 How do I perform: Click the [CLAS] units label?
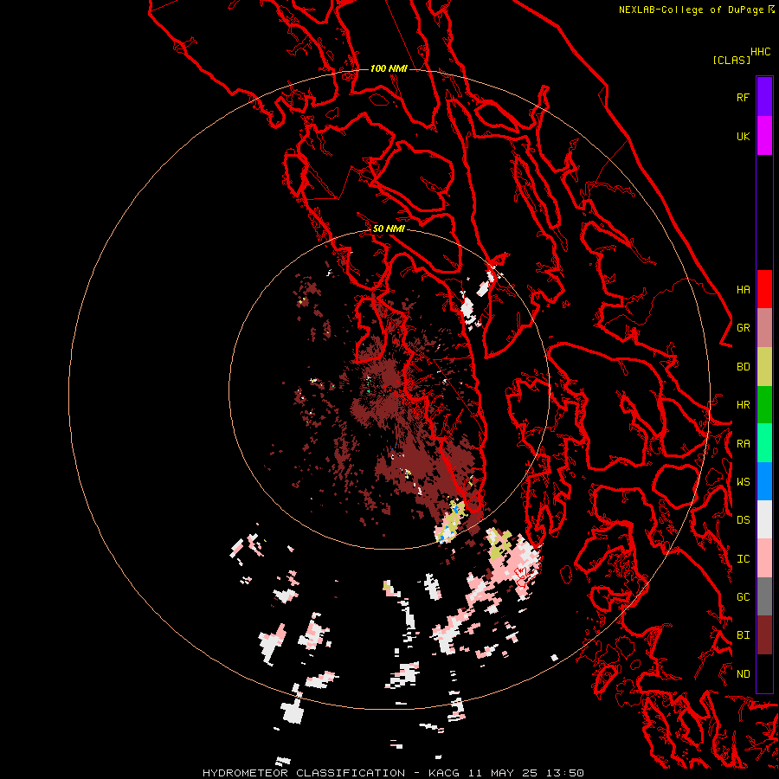click(x=731, y=60)
